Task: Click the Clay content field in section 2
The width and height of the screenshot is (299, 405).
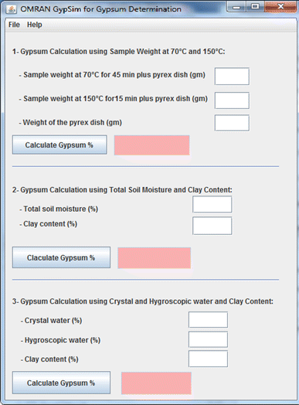Action: click(212, 226)
